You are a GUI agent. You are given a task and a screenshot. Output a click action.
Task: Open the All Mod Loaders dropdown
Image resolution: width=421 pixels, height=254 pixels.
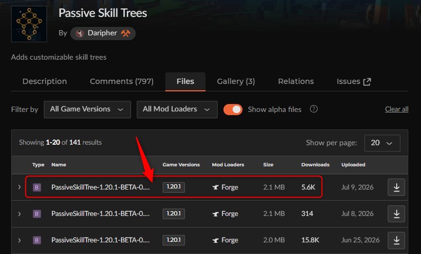click(177, 109)
